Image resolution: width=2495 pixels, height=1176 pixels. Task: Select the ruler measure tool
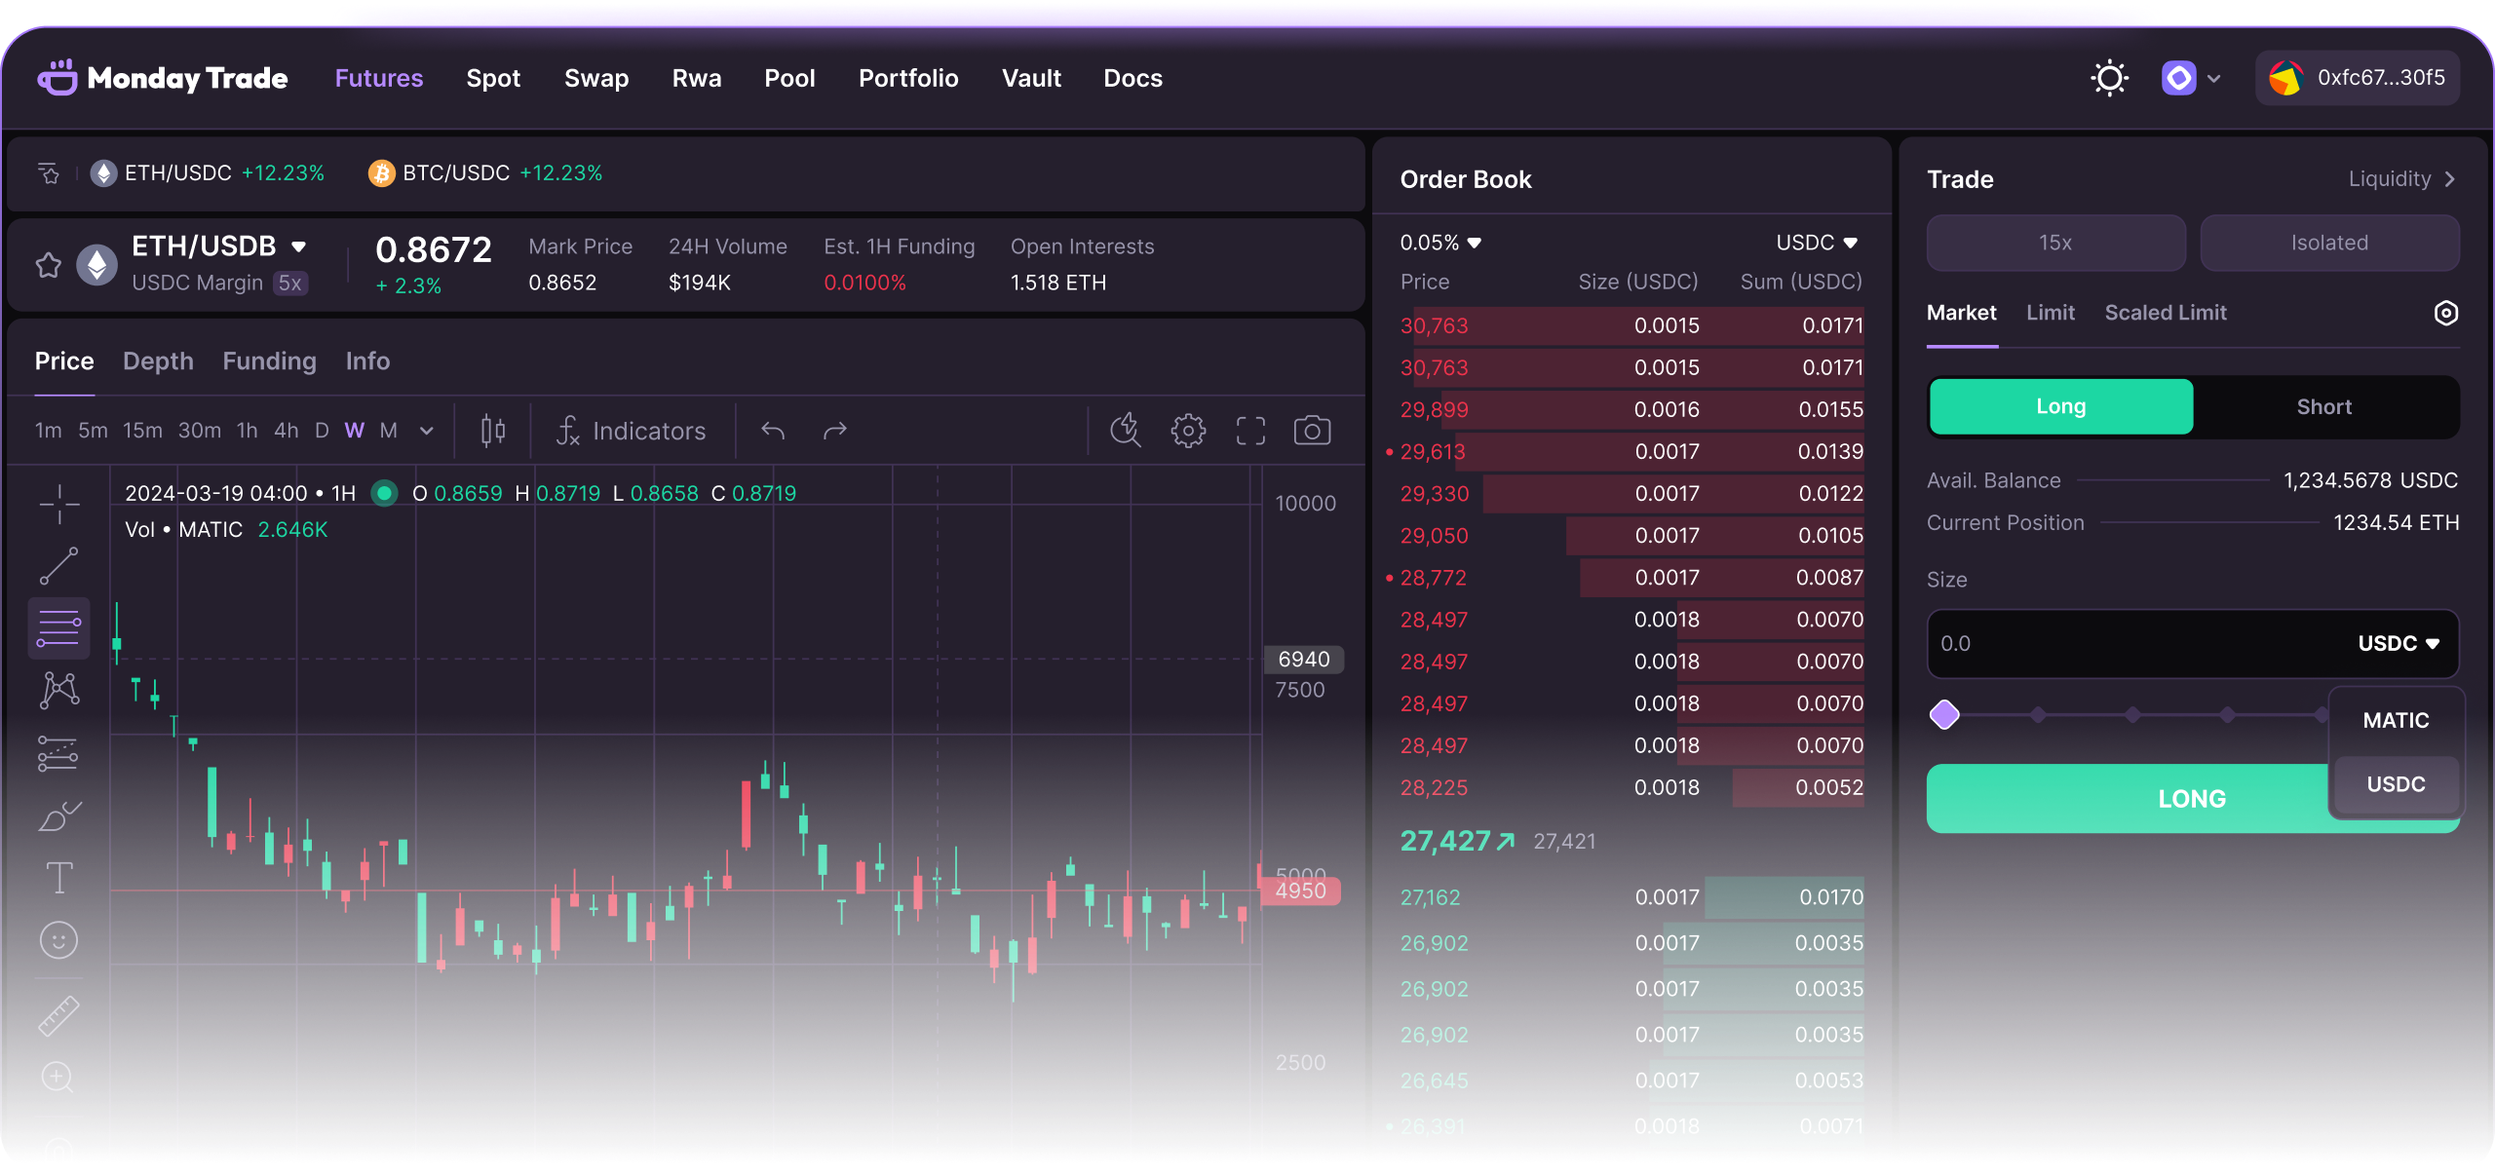tap(58, 1015)
